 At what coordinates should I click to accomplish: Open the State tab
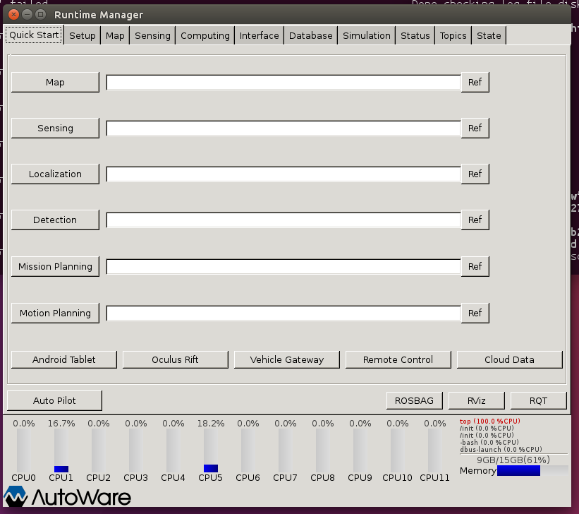tap(489, 35)
